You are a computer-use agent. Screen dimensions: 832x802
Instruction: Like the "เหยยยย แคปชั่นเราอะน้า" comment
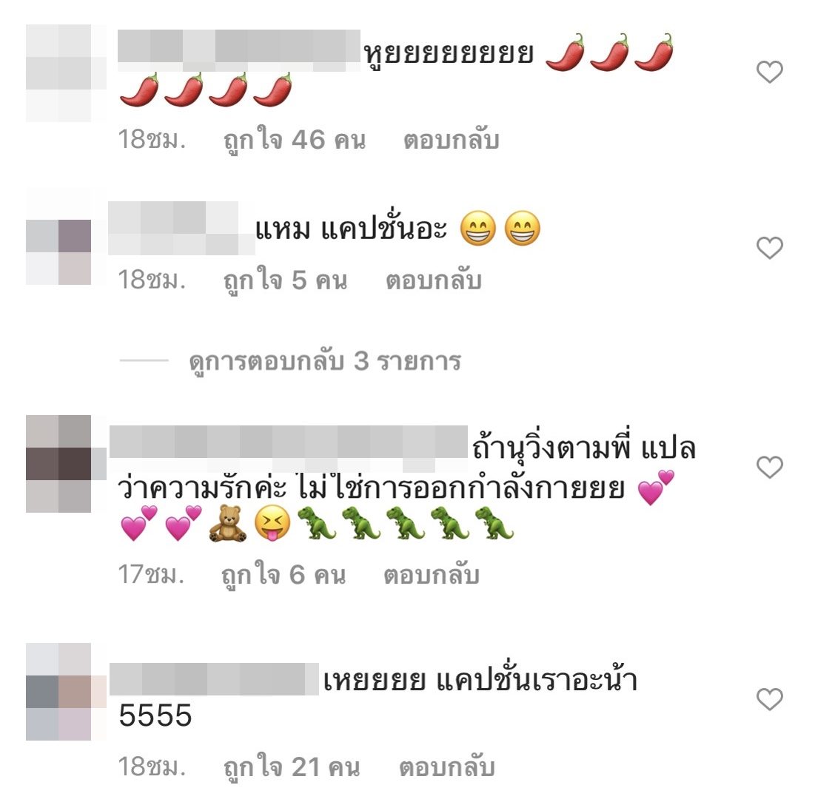pos(769,698)
